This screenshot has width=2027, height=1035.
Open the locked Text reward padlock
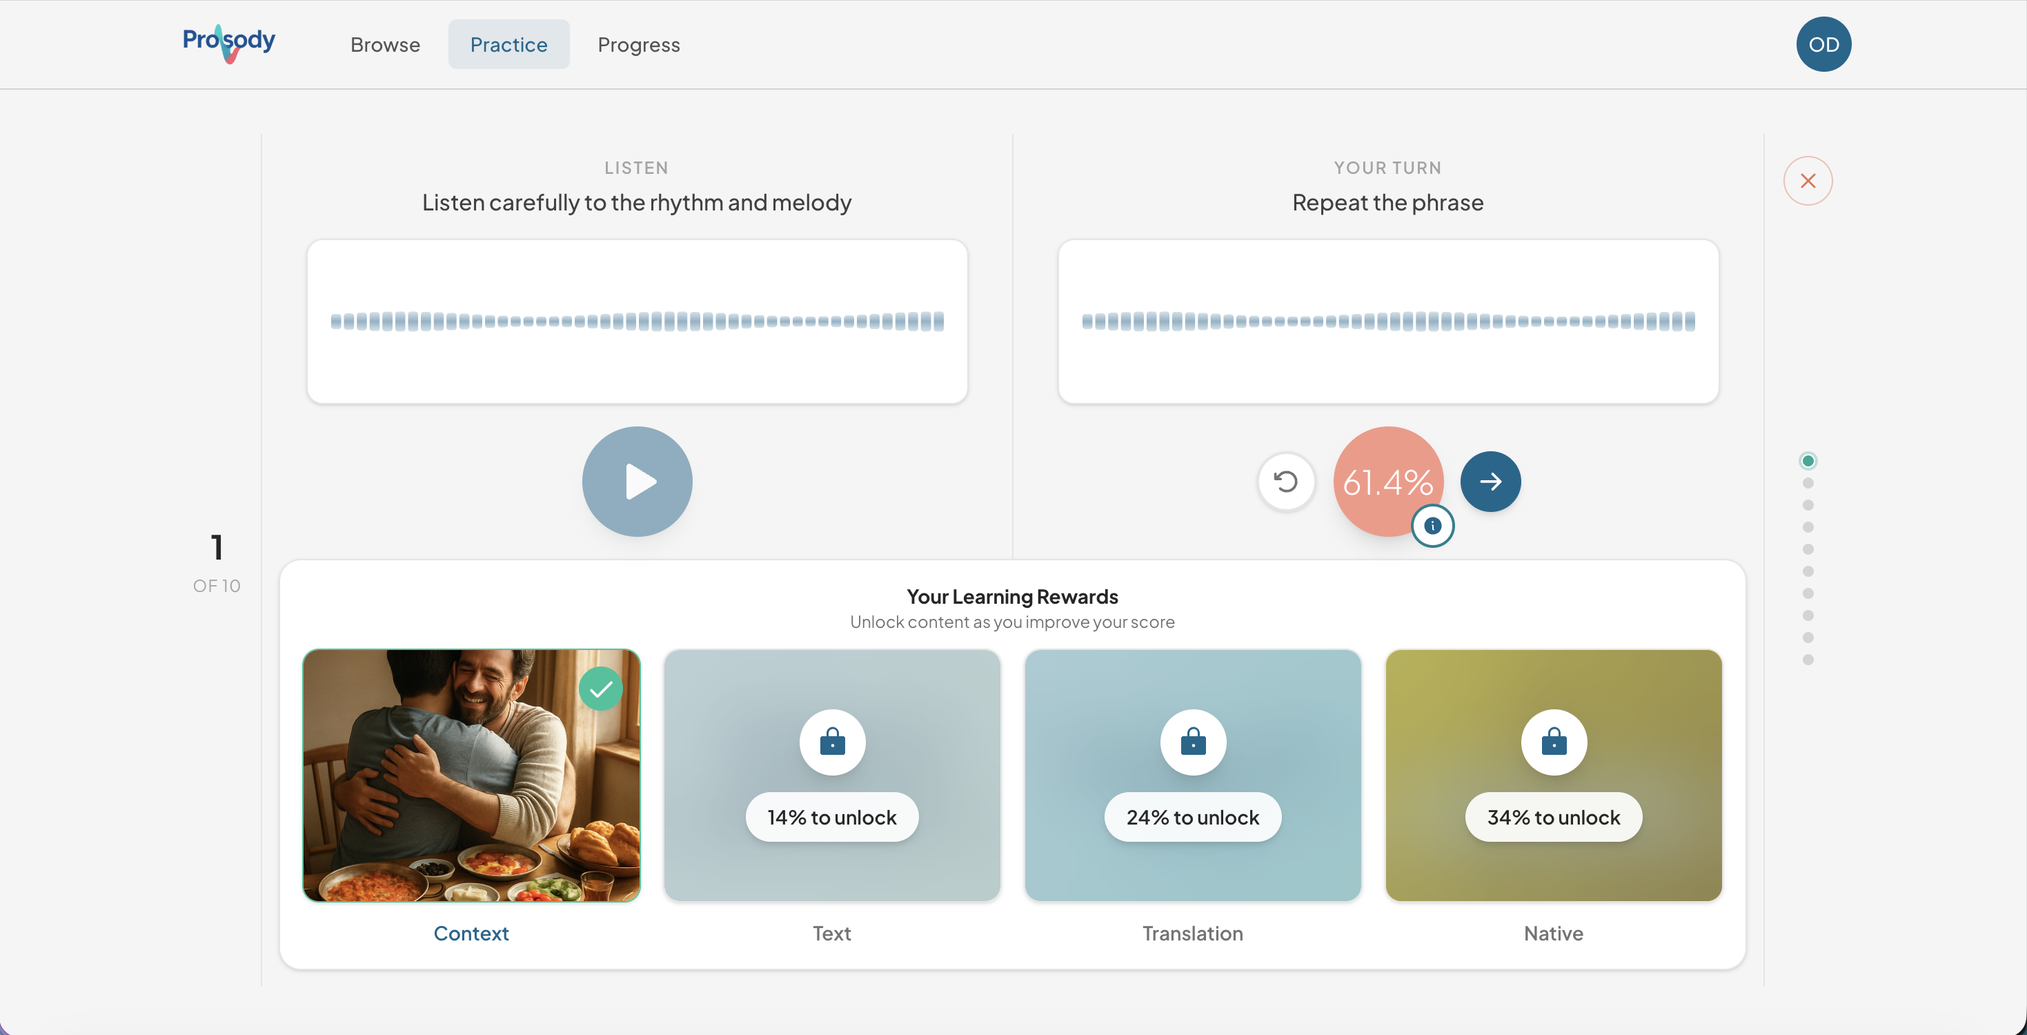(x=831, y=742)
